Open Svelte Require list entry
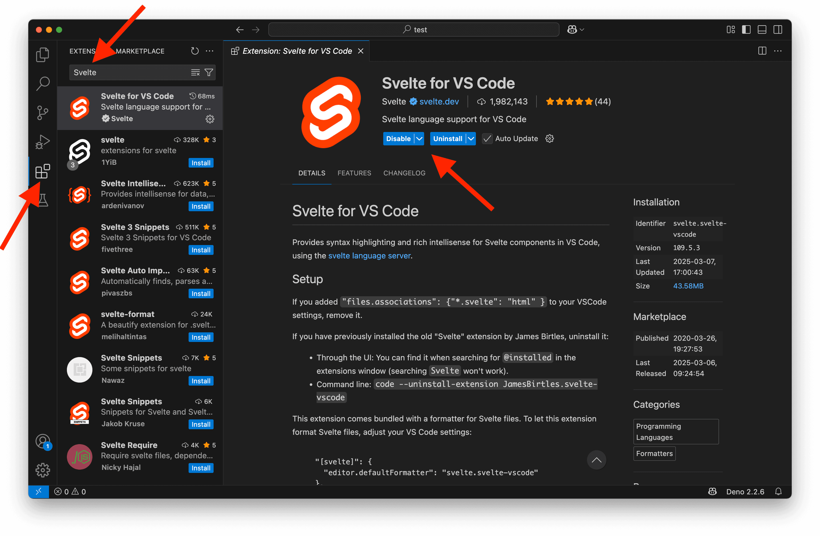820x536 pixels. (140, 457)
